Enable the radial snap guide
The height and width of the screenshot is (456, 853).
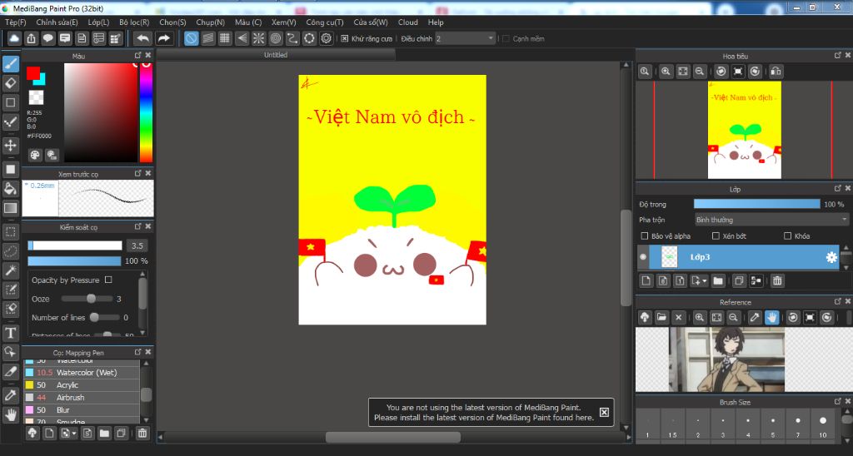[258, 38]
